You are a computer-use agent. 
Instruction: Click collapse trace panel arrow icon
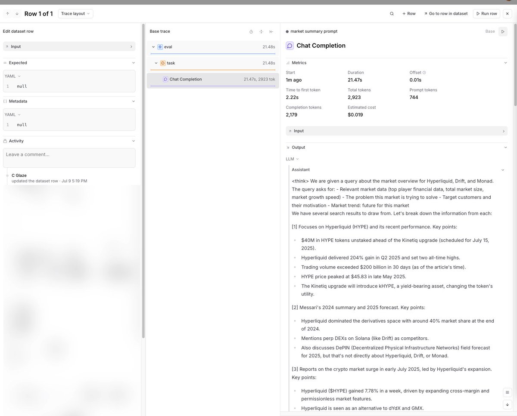click(271, 31)
